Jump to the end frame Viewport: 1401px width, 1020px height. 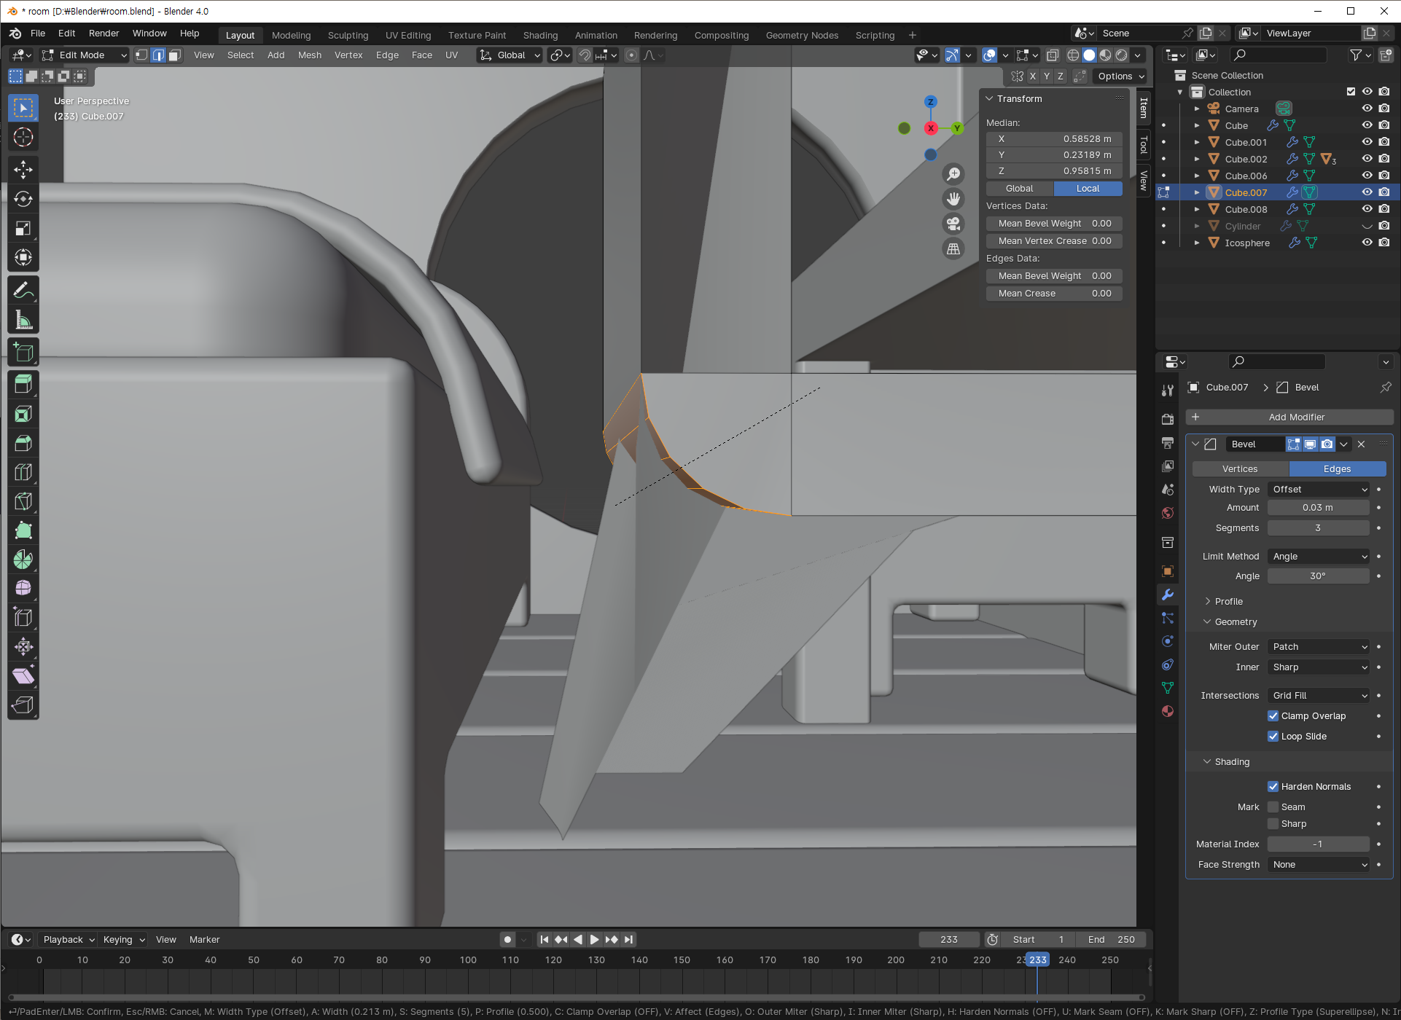pyautogui.click(x=628, y=940)
